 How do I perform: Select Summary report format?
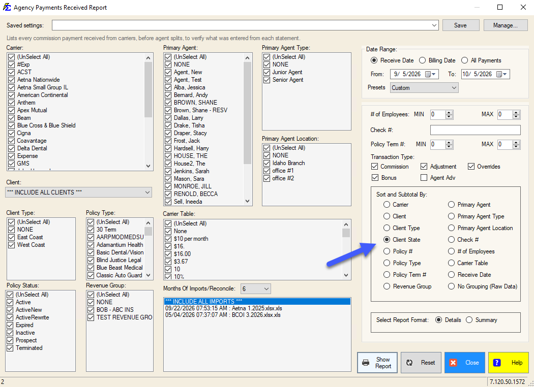click(x=481, y=319)
